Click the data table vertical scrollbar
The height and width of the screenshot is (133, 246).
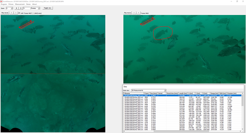243,112
